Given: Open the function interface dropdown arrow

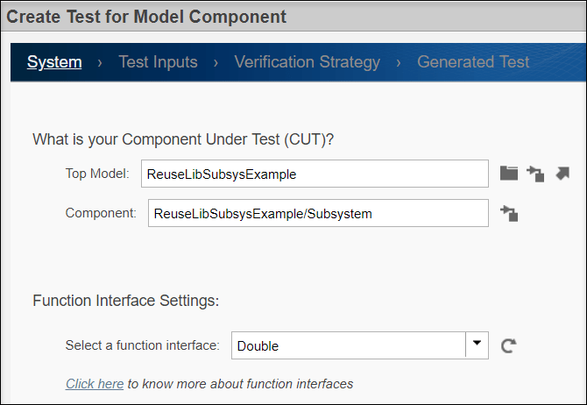Looking at the screenshot, I should [x=477, y=345].
